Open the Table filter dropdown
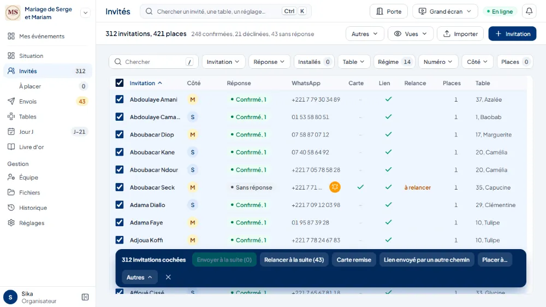The width and height of the screenshot is (546, 307). (354, 62)
